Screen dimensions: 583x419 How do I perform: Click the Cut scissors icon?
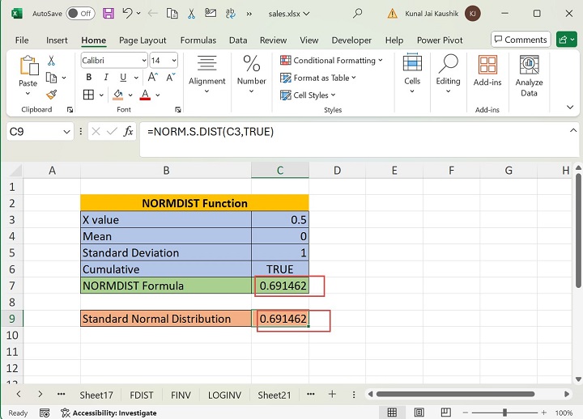click(x=51, y=61)
